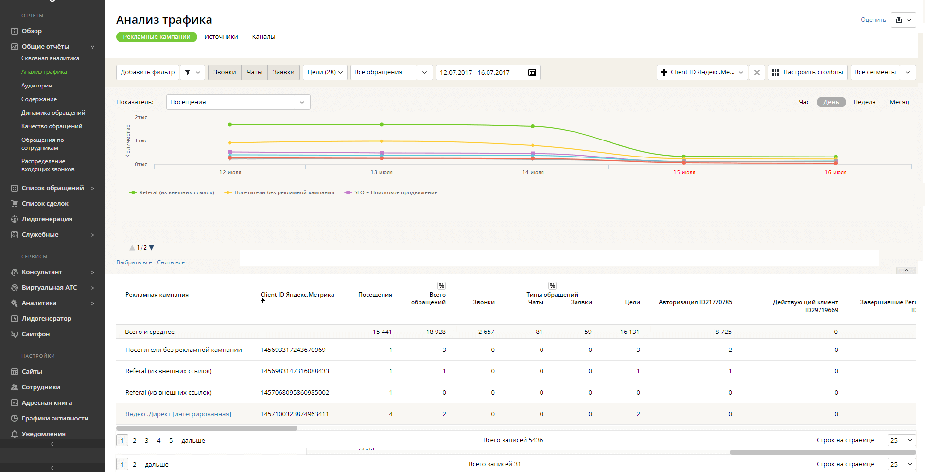Click the Список обращений list icon

[15, 188]
